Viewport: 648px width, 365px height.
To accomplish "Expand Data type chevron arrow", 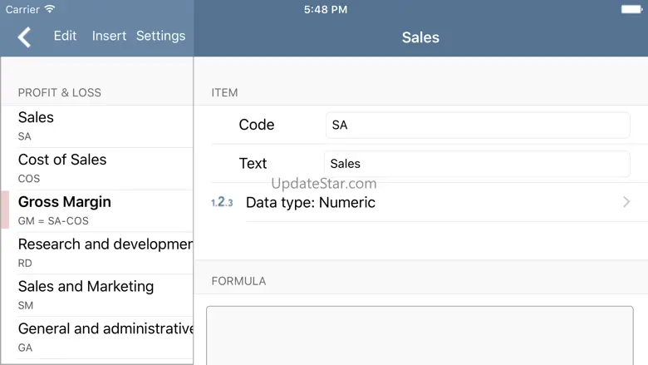I will [626, 202].
